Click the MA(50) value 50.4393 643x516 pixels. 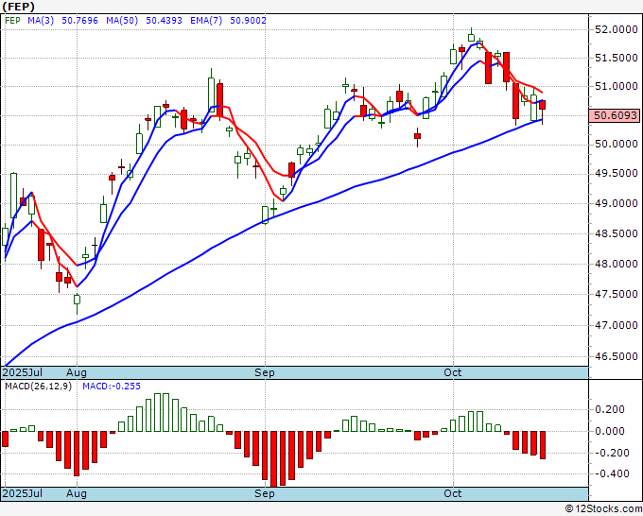coord(164,20)
